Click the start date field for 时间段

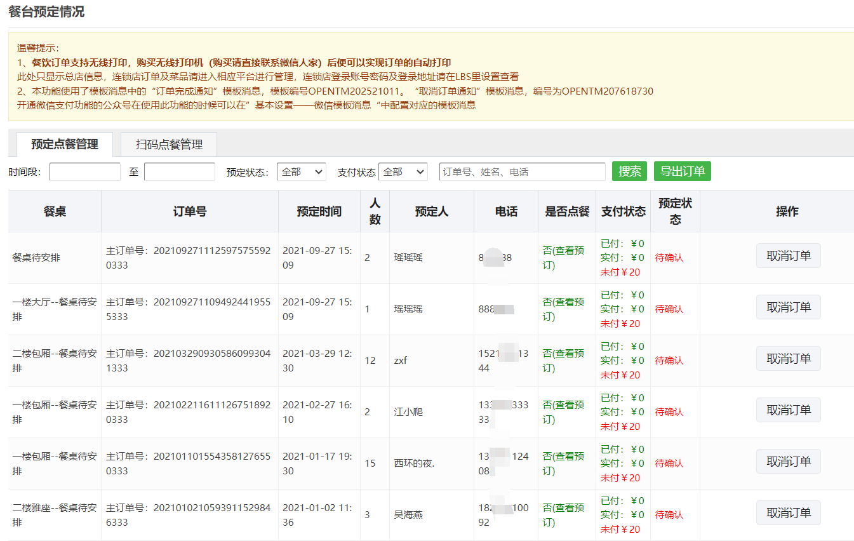[x=85, y=172]
